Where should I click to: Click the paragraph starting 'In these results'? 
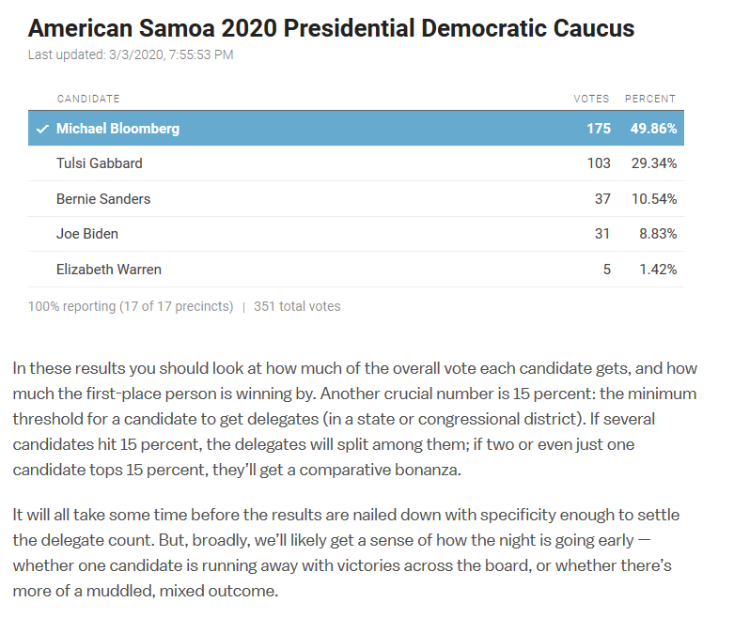pos(355,419)
